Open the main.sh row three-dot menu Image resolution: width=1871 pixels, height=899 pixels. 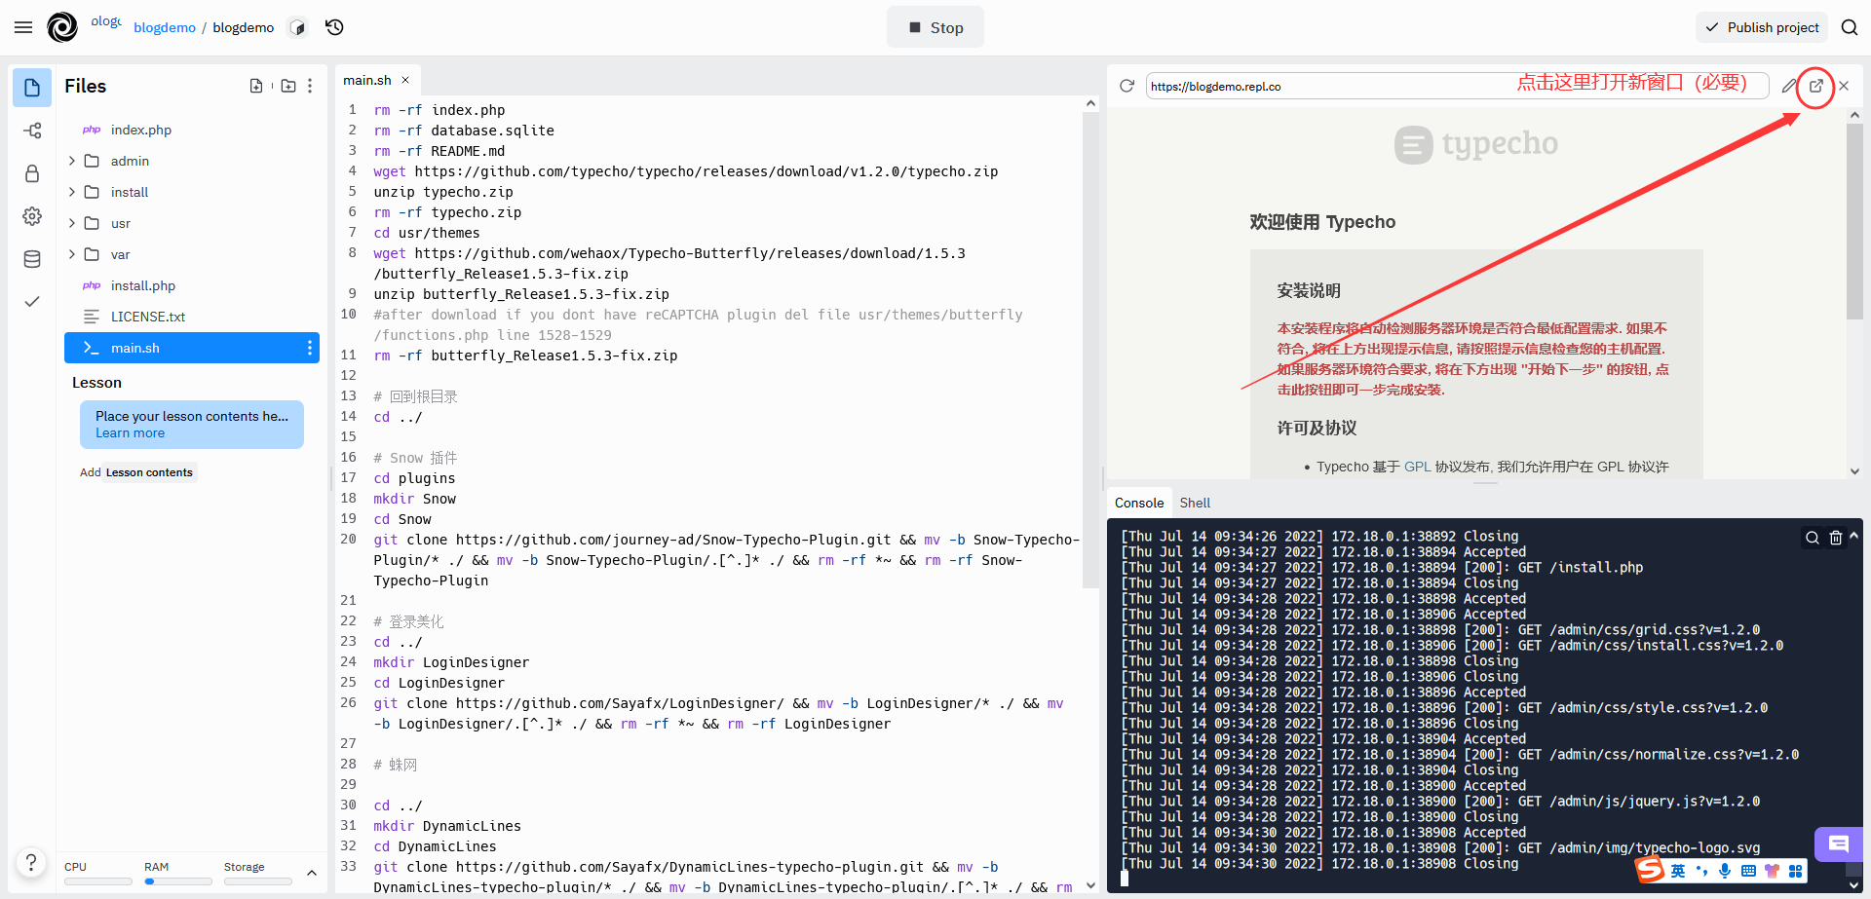tap(310, 348)
